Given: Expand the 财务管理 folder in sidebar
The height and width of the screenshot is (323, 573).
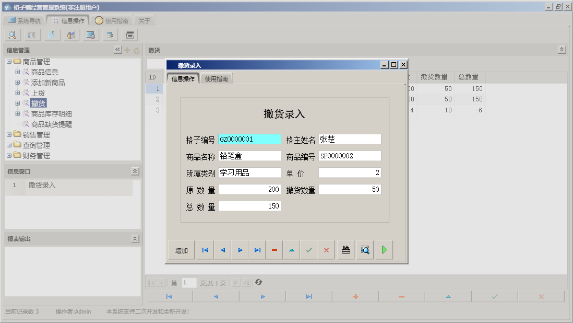Looking at the screenshot, I should pos(8,155).
